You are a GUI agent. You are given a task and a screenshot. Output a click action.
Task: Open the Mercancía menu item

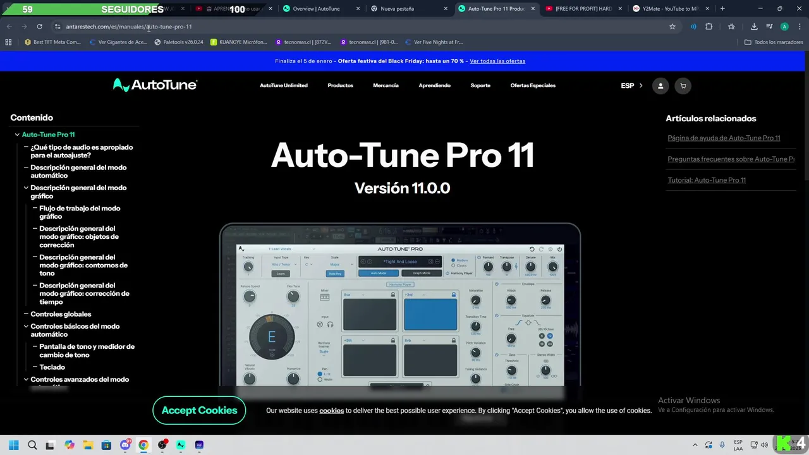coord(386,85)
